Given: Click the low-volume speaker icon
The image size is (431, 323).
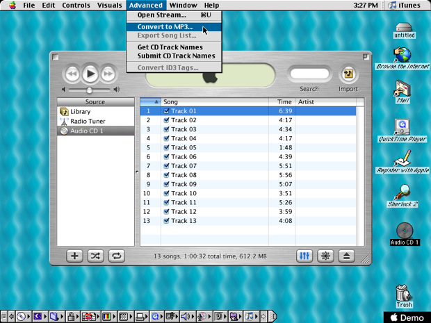Looking at the screenshot, I should (x=64, y=90).
